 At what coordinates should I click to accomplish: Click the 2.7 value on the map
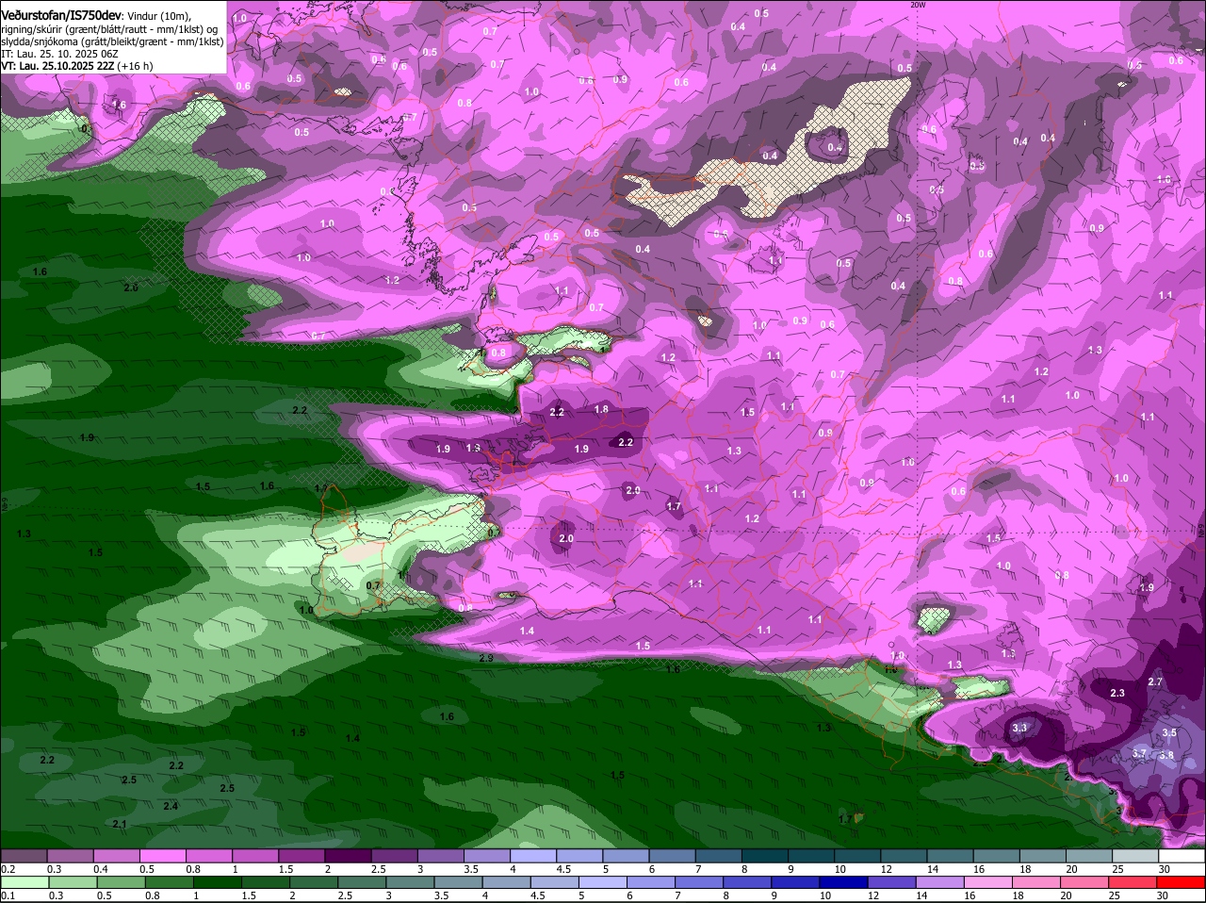click(x=1155, y=681)
